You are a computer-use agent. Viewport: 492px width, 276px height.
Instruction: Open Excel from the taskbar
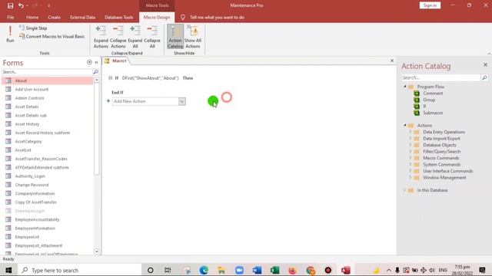coord(275,270)
